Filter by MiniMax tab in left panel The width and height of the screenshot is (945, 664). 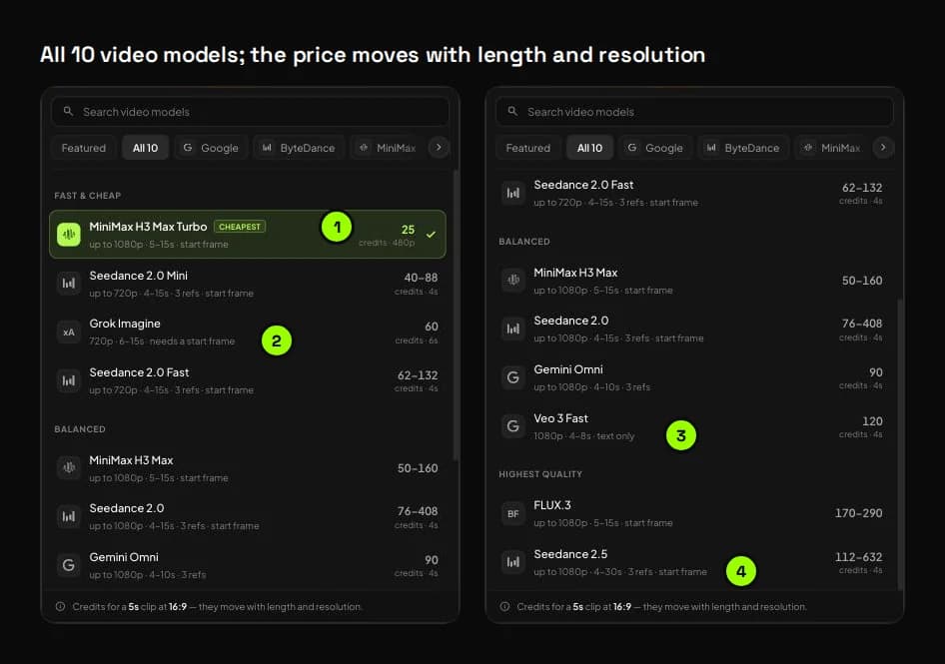pyautogui.click(x=387, y=148)
